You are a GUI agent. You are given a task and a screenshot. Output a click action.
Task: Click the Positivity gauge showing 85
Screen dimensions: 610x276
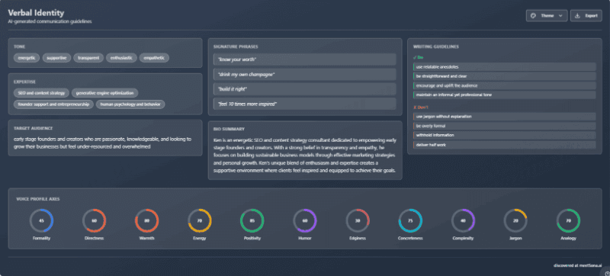(x=252, y=220)
